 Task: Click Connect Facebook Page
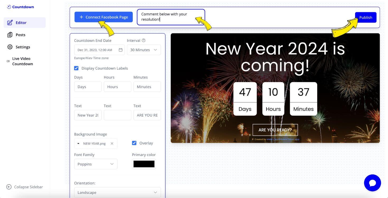point(103,17)
